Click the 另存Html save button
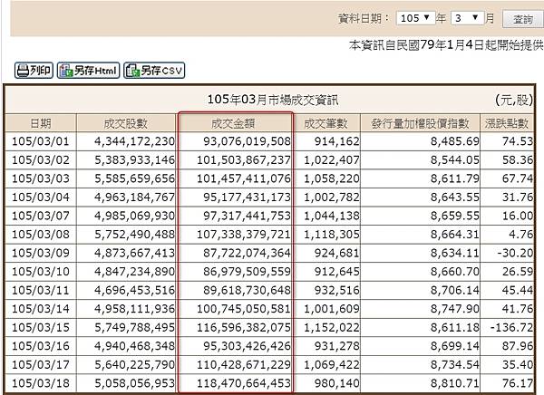Screen dimensions: 544x395 coord(89,71)
